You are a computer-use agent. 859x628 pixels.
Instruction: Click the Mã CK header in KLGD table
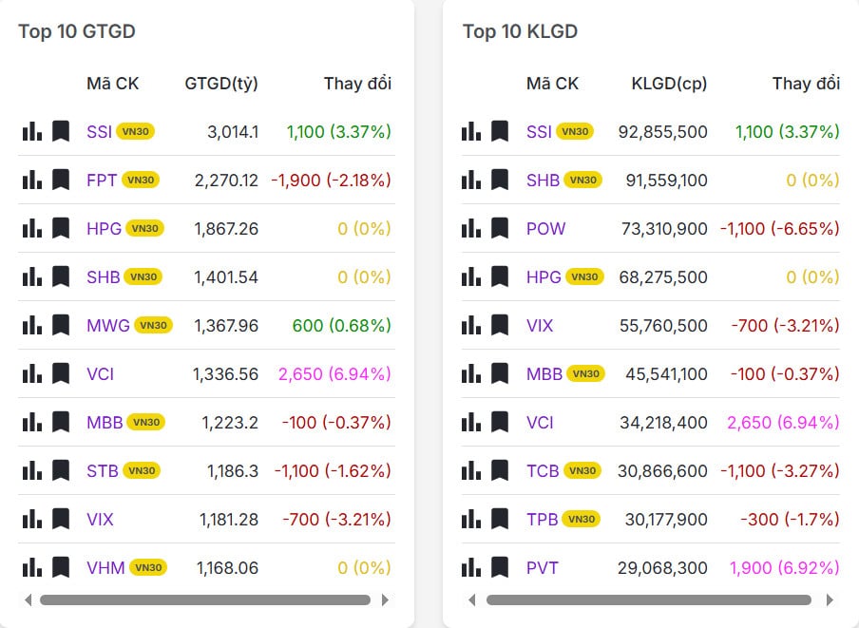552,84
